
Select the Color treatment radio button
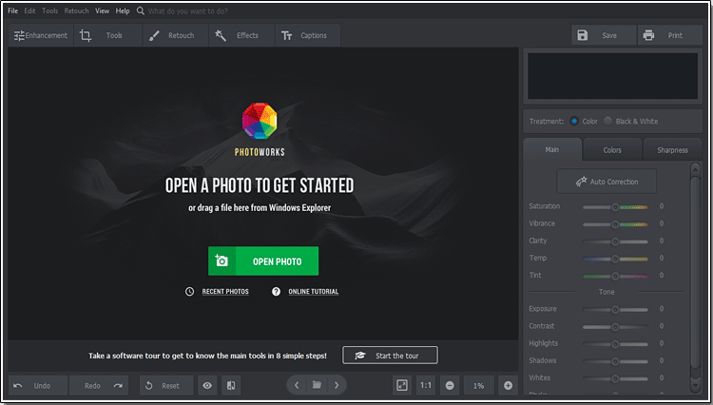(x=574, y=122)
